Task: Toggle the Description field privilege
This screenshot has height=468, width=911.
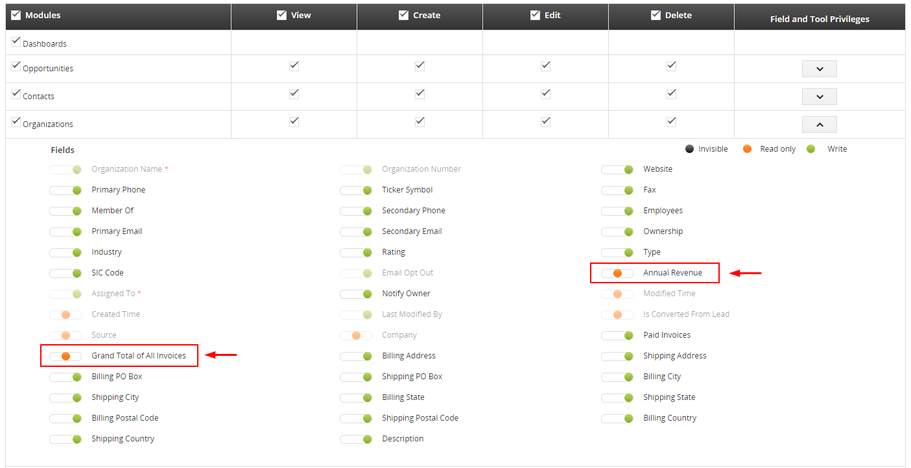Action: click(356, 439)
